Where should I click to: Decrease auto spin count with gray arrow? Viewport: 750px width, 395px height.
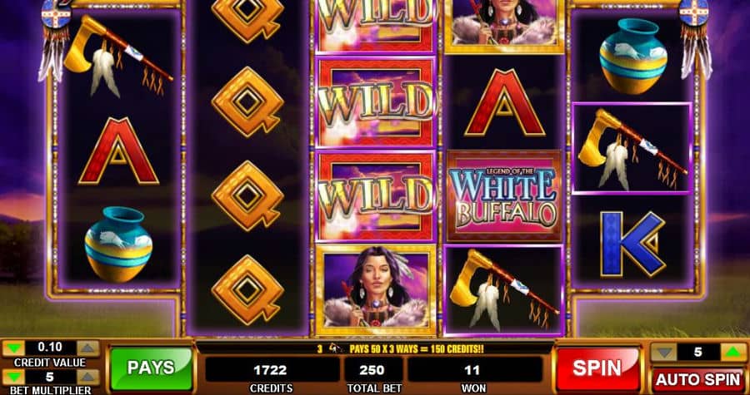663,353
